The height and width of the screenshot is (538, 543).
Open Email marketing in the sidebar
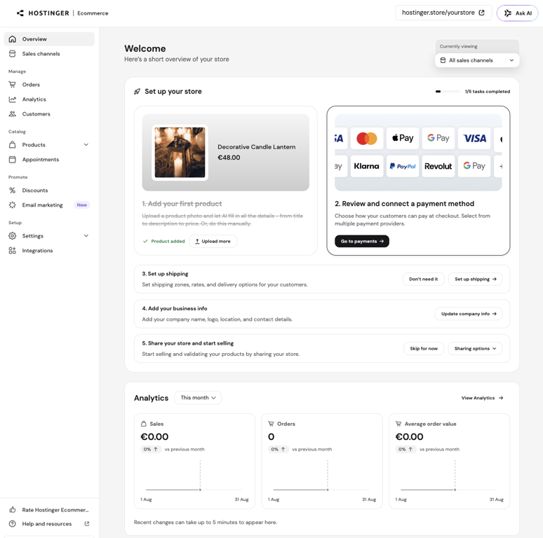click(x=49, y=205)
